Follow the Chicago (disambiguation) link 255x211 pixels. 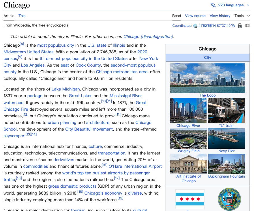(x=148, y=37)
